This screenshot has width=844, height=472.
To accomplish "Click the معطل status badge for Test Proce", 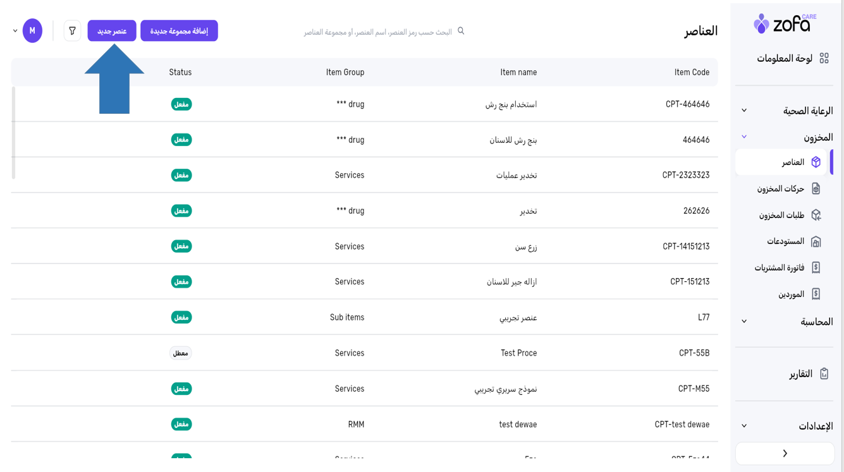I will click(181, 353).
